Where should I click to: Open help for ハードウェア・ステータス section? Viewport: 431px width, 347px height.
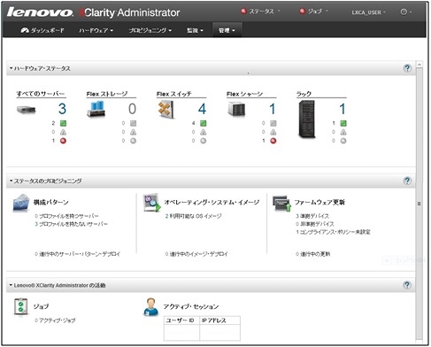pyautogui.click(x=407, y=68)
